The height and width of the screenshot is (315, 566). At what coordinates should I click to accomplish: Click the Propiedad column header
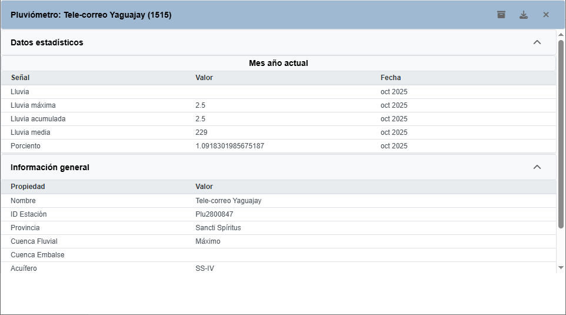click(28, 187)
